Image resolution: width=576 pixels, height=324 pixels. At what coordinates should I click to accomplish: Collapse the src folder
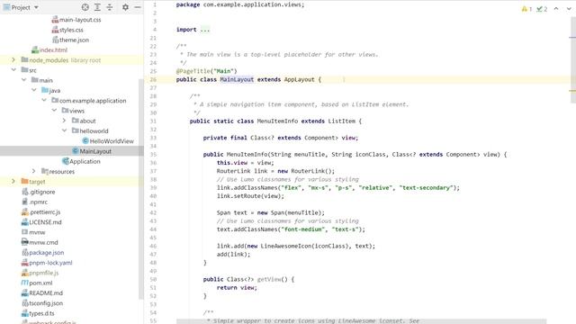point(13,70)
